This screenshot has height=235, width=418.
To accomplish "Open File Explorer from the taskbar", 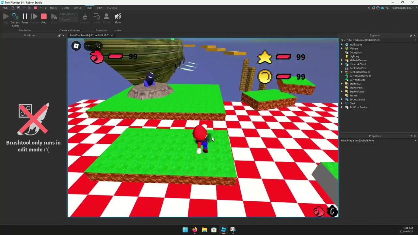I will point(204,230).
